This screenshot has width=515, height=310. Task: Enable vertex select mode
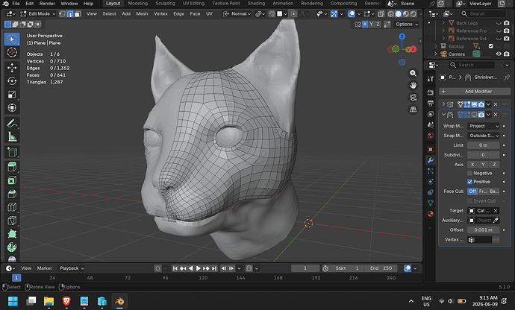point(62,13)
